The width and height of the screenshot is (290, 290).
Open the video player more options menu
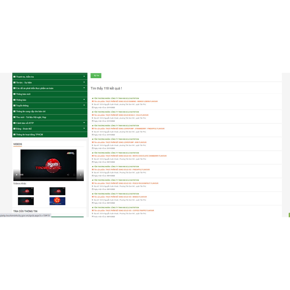[x=81, y=175]
